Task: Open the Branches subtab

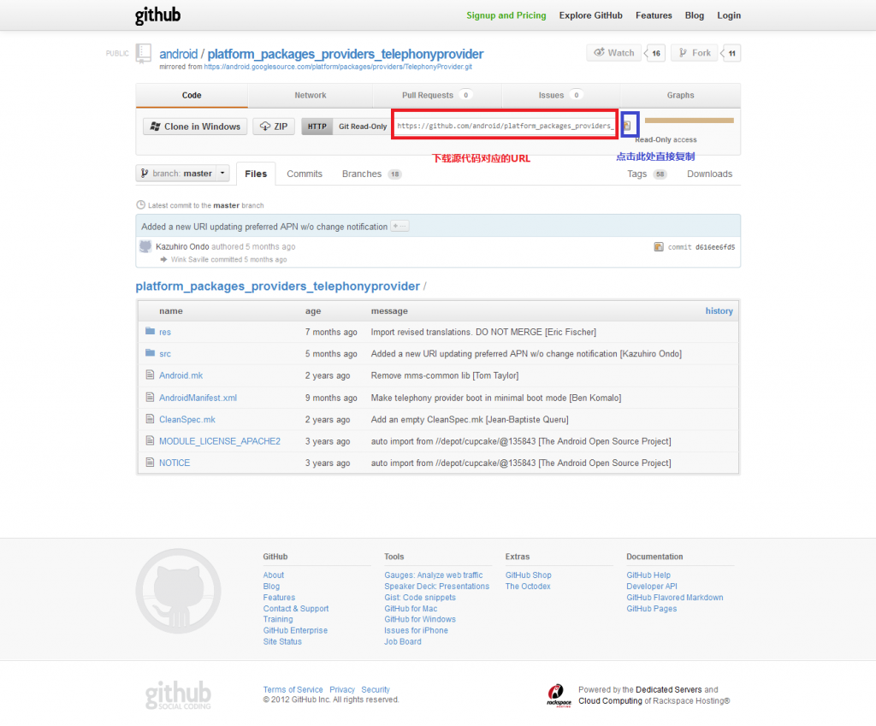Action: click(x=371, y=174)
